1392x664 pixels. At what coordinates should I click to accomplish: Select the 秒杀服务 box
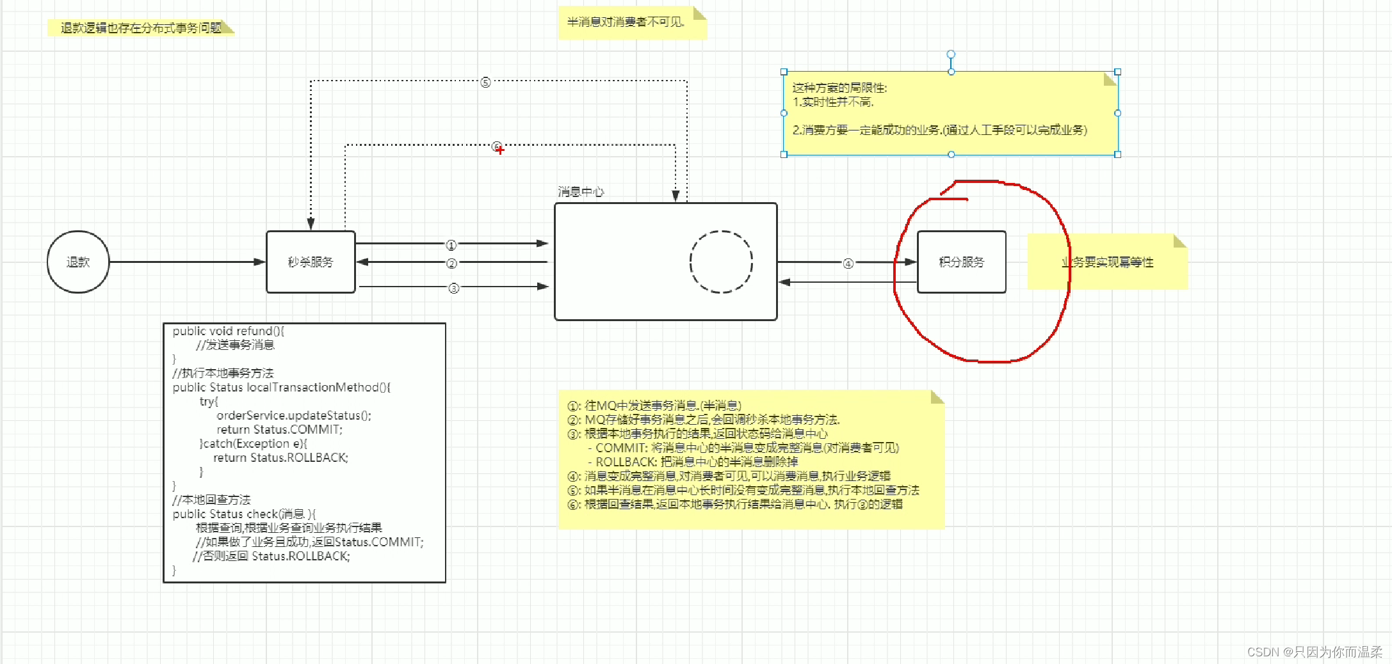[x=311, y=262]
